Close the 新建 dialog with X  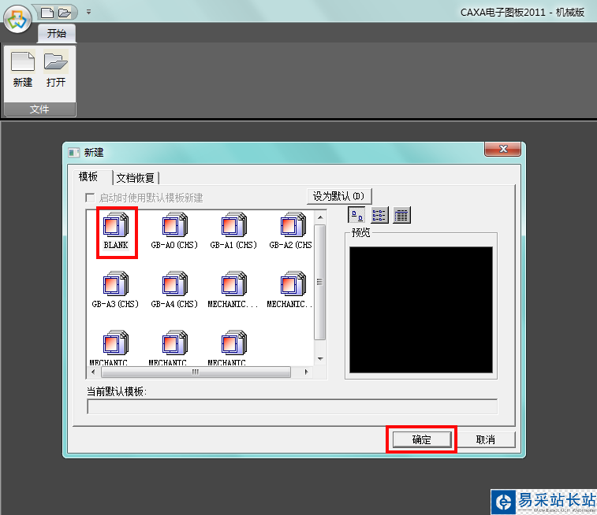point(503,149)
